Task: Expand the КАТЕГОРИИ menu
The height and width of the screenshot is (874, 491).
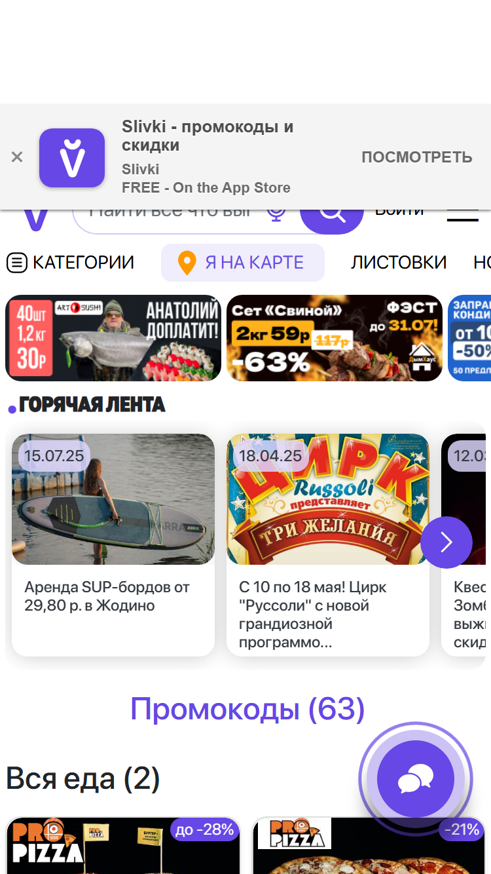Action: 70,263
